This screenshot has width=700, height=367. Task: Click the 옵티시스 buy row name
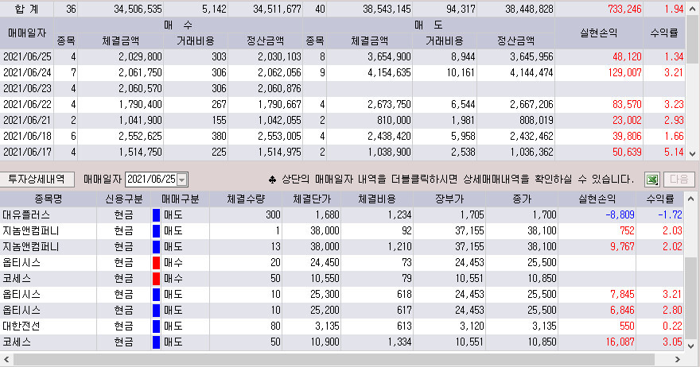pos(21,263)
